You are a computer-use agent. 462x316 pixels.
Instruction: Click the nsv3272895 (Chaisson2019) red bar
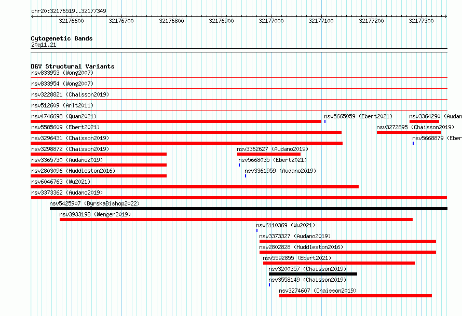click(x=409, y=132)
